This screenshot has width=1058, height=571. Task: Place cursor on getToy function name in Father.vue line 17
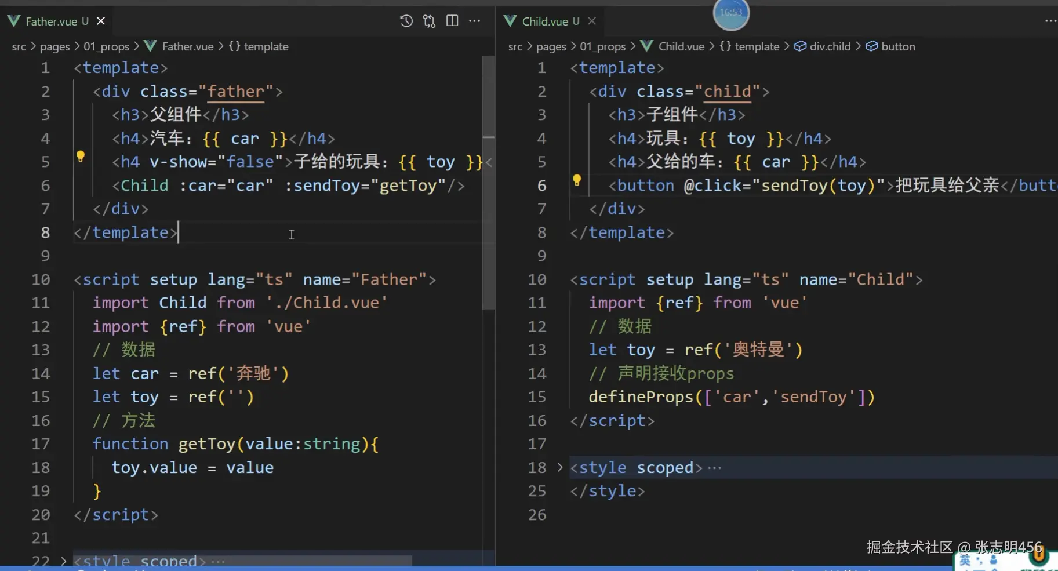[x=207, y=444]
